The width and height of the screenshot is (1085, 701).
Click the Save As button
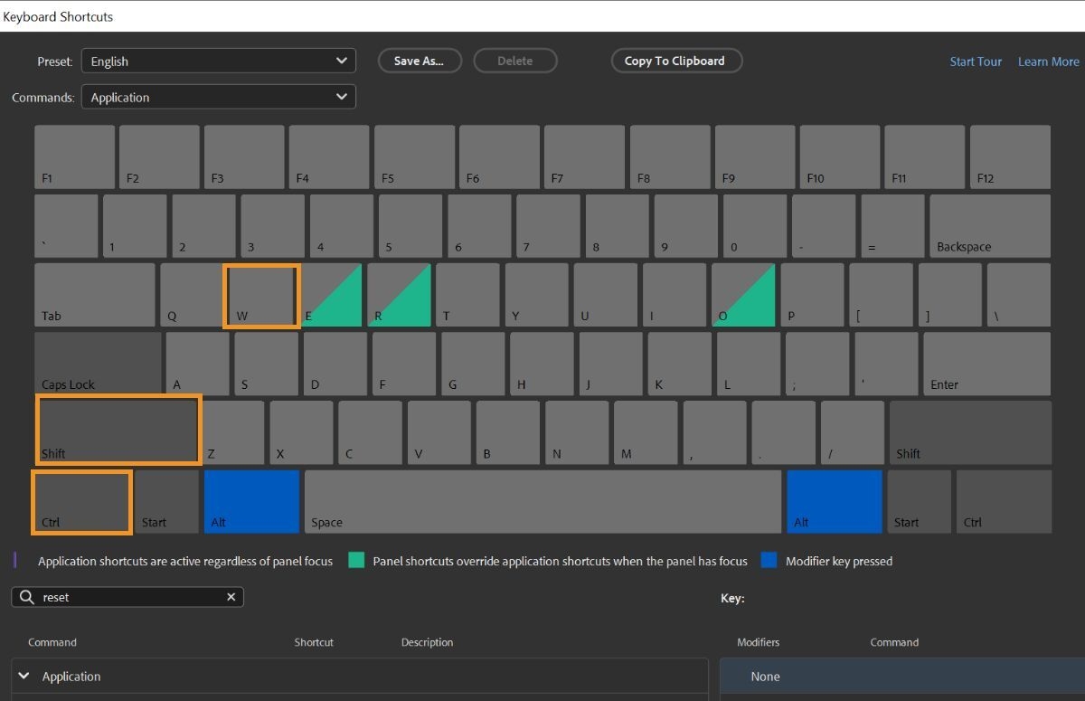[x=420, y=61]
